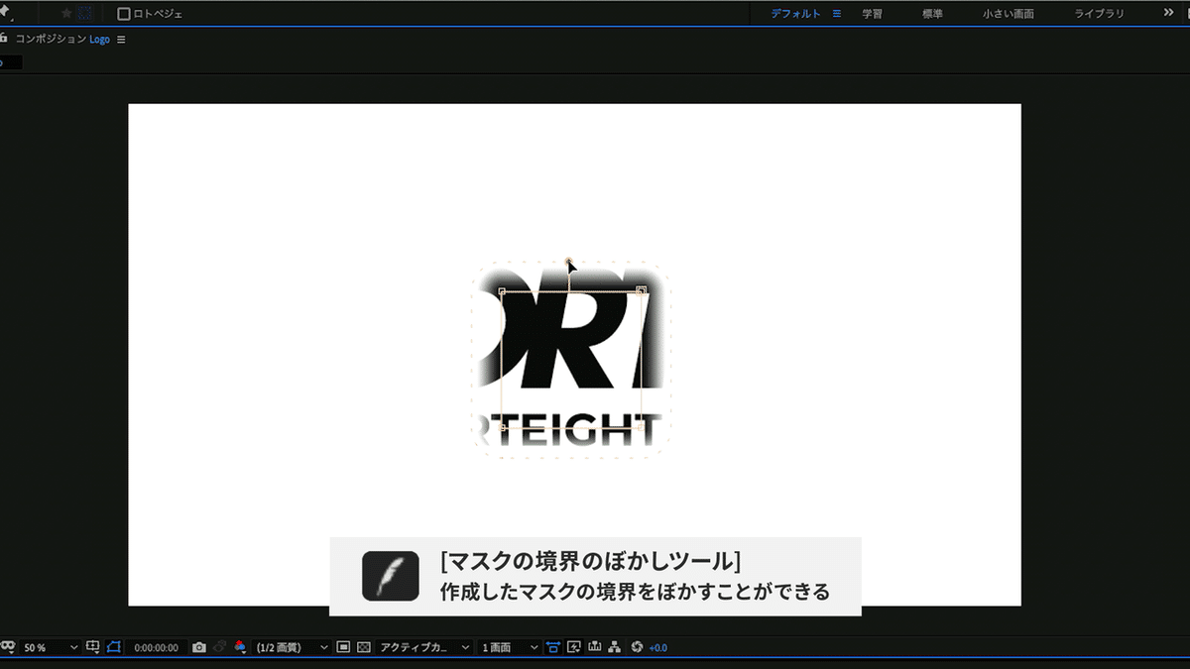Screen dimensions: 1190x669
Task: Open the アクティブカ... camera dropdown
Action: pyautogui.click(x=426, y=647)
